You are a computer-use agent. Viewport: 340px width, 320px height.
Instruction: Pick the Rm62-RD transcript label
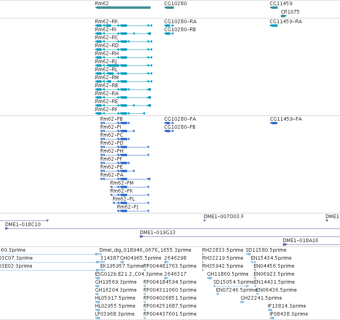click(x=107, y=46)
